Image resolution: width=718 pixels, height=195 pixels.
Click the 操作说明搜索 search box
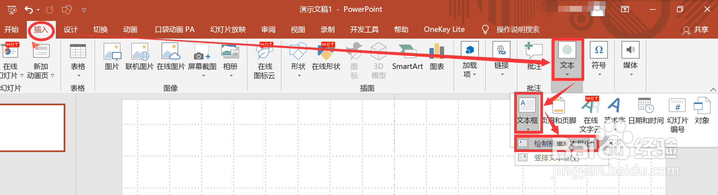click(x=511, y=30)
